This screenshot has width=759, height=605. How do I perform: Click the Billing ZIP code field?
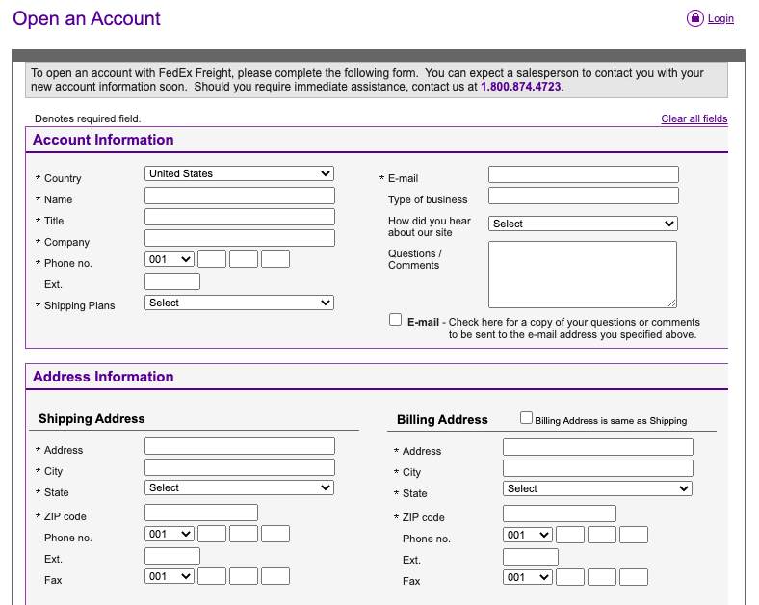[560, 513]
